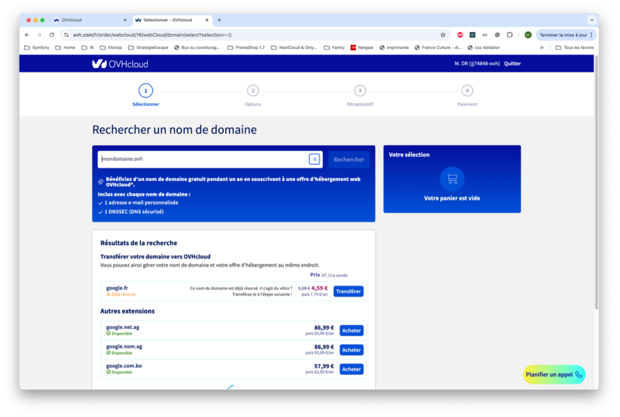Bookmark page with the star icon
This screenshot has width=620, height=417.
[x=443, y=34]
